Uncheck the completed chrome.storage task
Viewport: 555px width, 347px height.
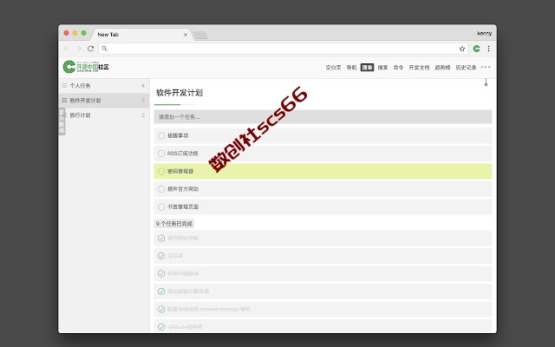161,309
